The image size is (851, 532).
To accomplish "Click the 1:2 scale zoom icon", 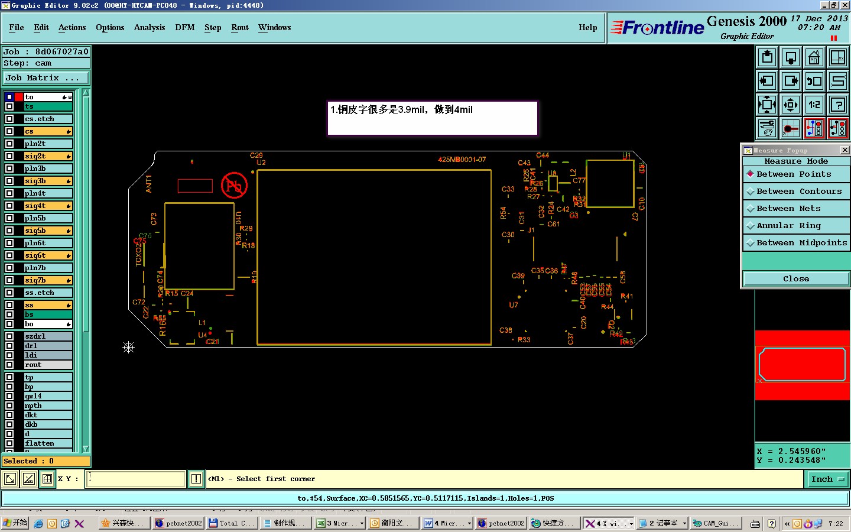I will click(x=814, y=105).
